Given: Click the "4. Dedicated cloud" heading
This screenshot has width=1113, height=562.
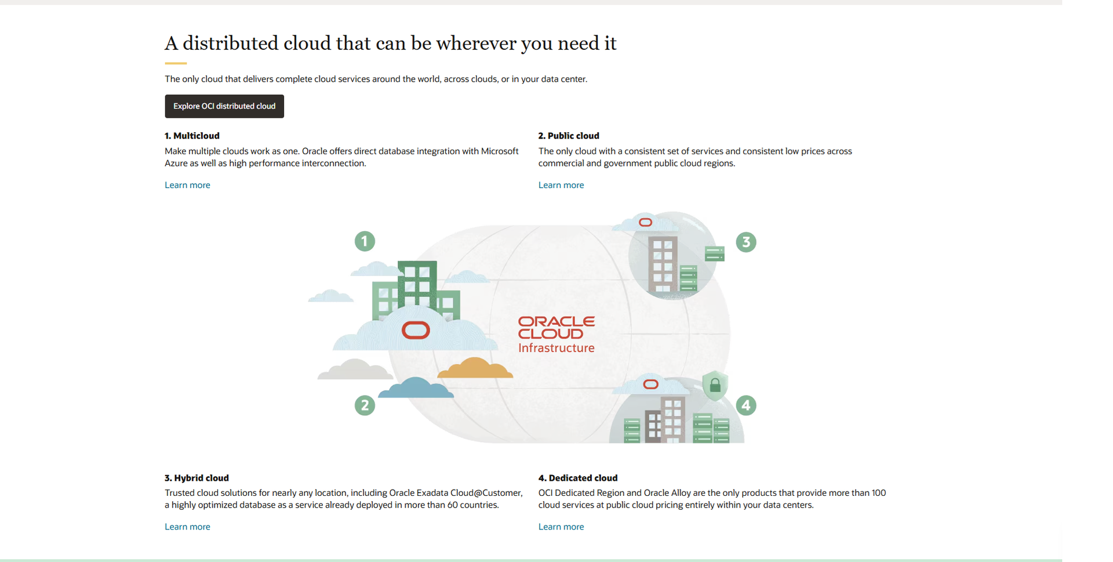Looking at the screenshot, I should pos(577,478).
